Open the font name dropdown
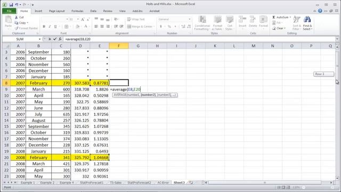Viewport: 341px width, 192px height. pyautogui.click(x=67, y=19)
